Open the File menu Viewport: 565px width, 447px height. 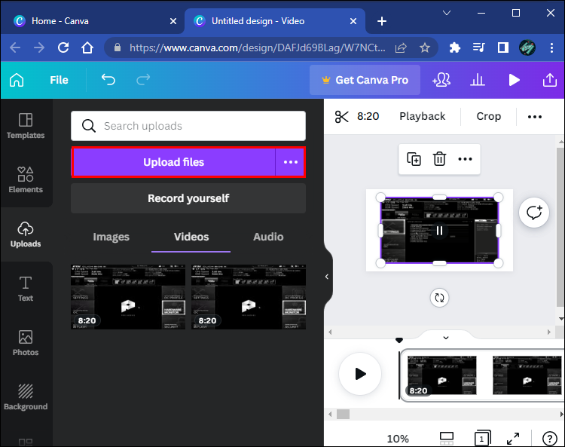59,80
